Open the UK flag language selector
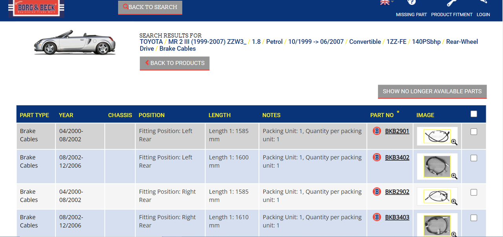This screenshot has width=503, height=237. (387, 2)
